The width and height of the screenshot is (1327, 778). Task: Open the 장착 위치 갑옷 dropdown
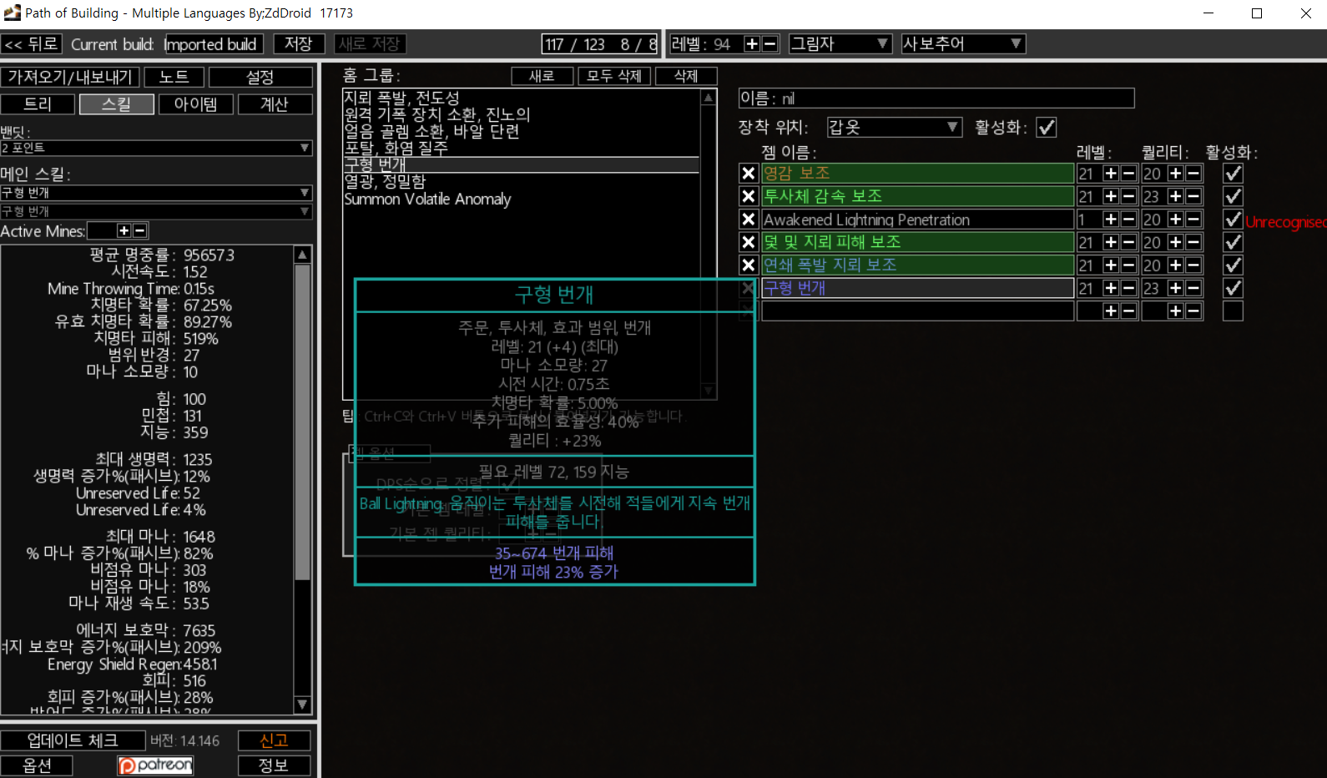coord(895,127)
